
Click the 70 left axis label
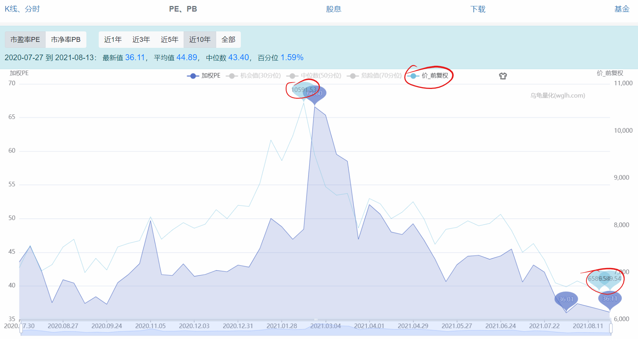[x=12, y=83]
